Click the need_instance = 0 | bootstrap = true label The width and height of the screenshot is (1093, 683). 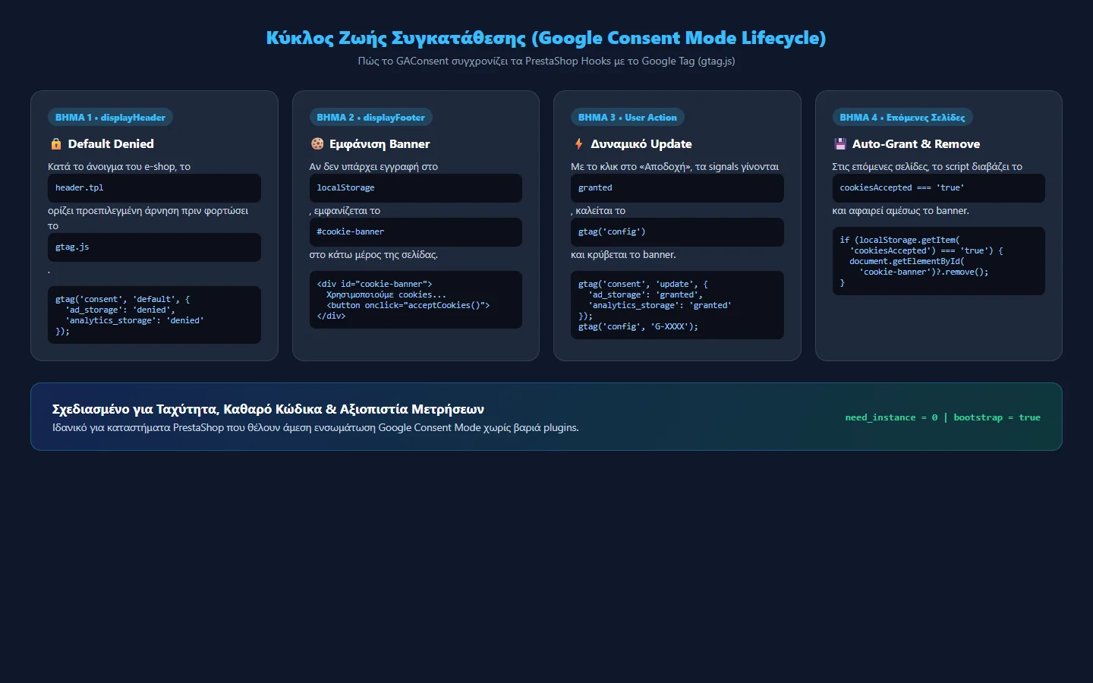click(943, 417)
